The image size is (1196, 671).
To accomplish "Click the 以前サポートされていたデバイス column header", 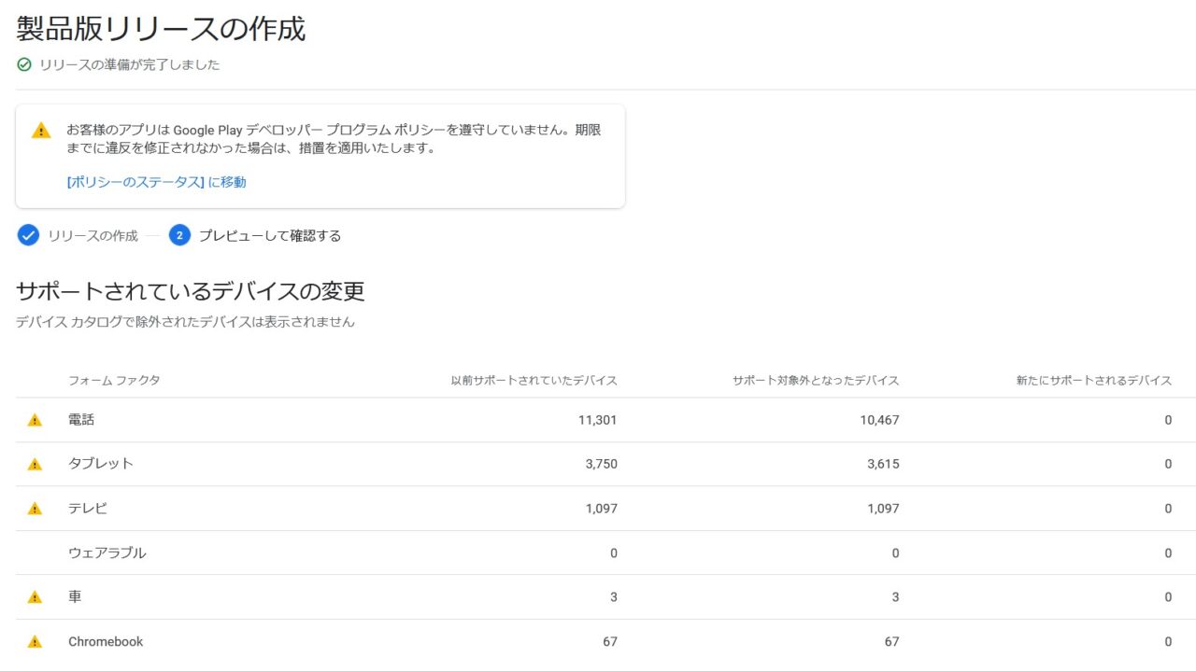I will (533, 380).
